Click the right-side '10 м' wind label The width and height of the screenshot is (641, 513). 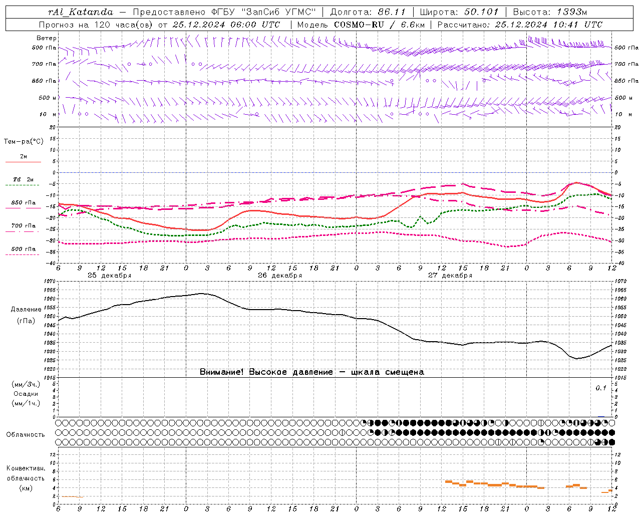[623, 114]
